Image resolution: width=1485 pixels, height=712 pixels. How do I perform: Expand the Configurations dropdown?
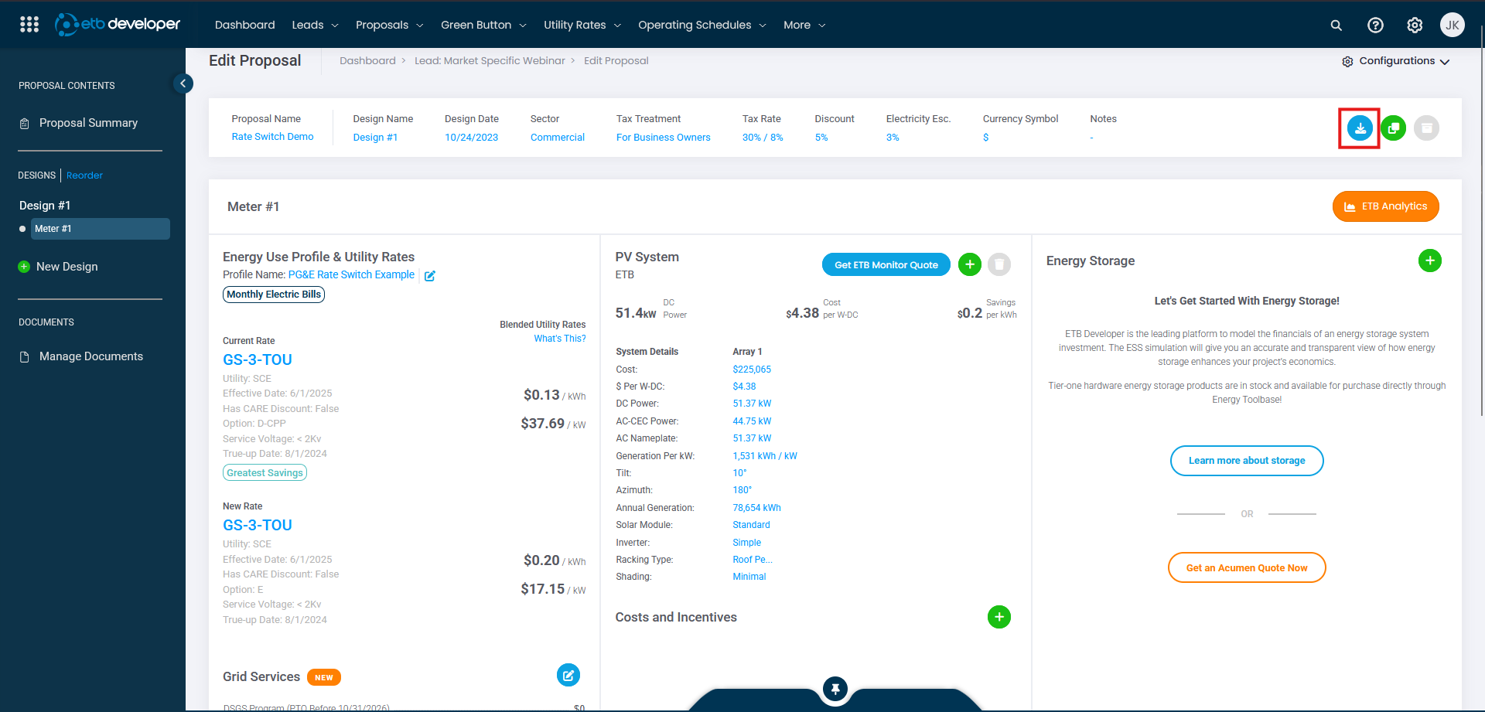click(1396, 61)
